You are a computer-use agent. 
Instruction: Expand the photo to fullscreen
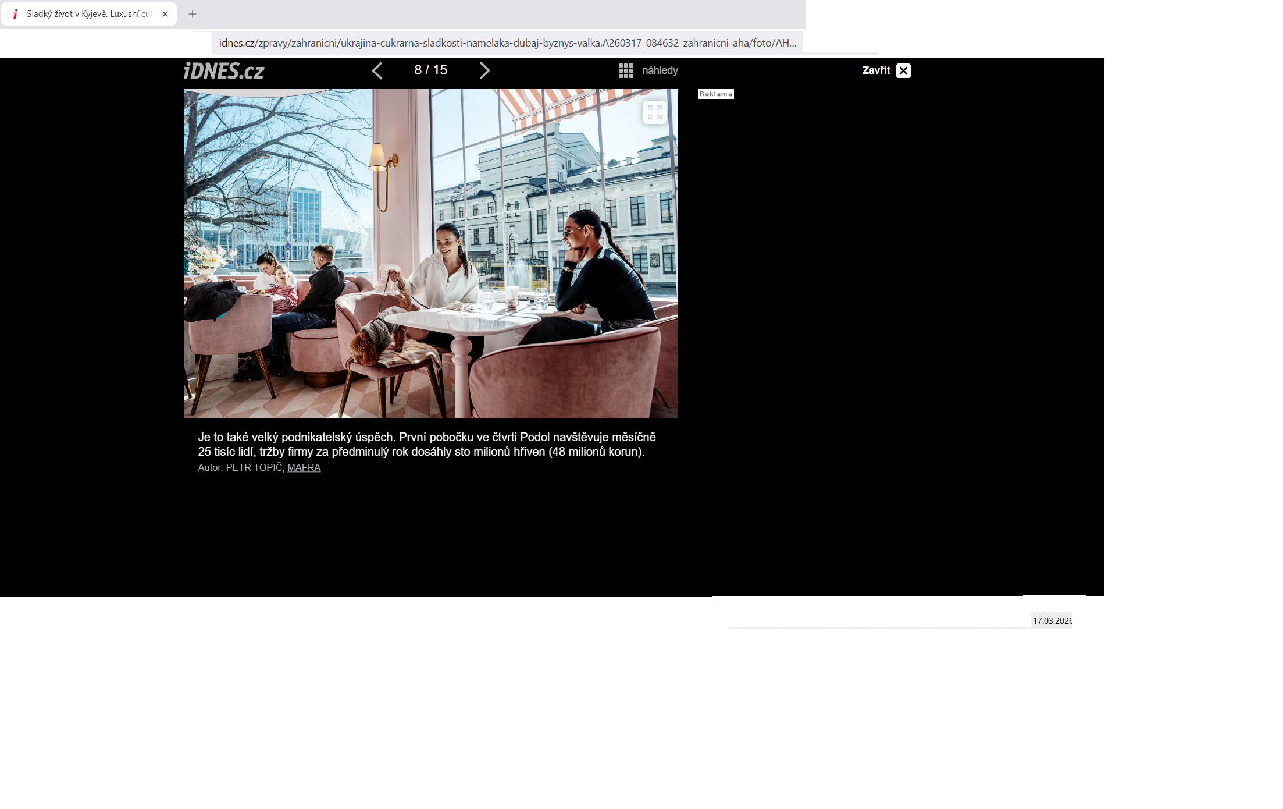pyautogui.click(x=654, y=112)
